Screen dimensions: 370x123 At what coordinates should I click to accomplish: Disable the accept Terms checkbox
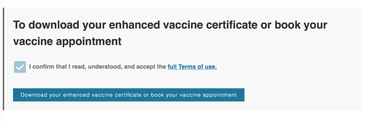click(x=20, y=67)
